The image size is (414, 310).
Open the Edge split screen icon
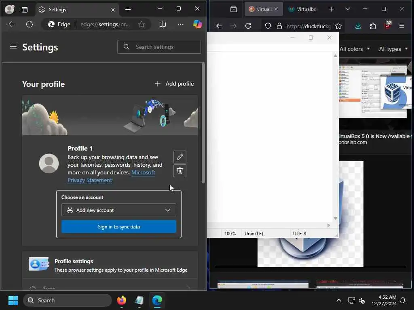[x=163, y=24]
